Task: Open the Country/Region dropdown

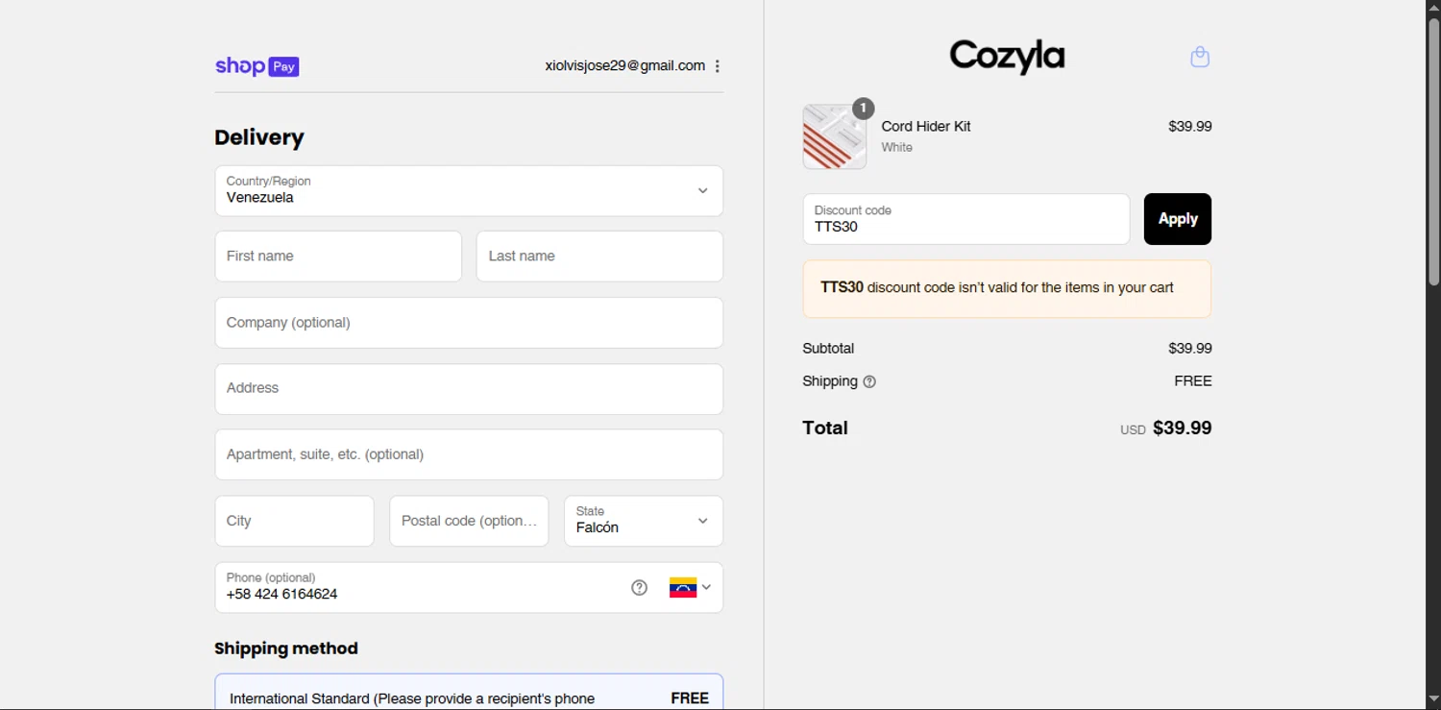Action: tap(469, 190)
